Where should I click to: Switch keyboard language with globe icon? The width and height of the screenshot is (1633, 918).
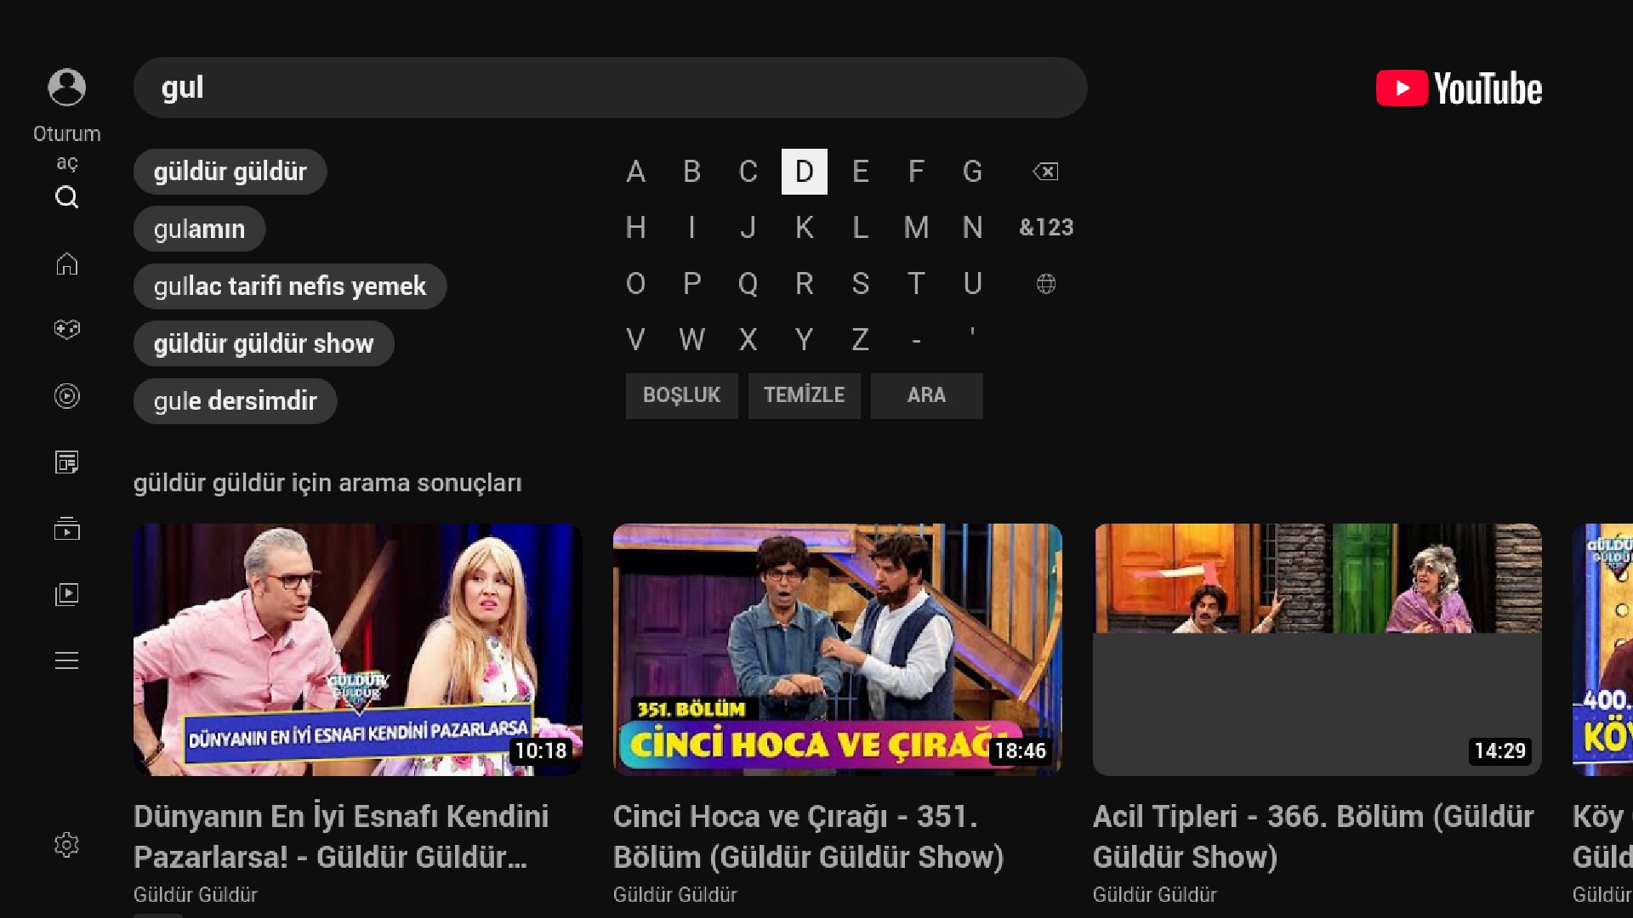pos(1046,284)
